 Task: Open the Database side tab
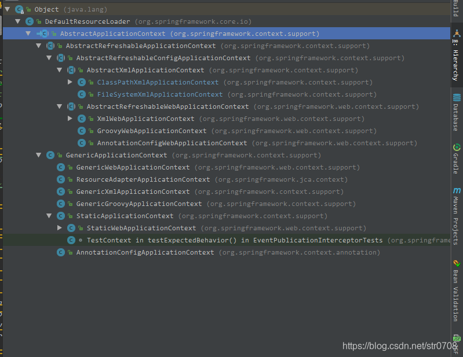coord(457,113)
